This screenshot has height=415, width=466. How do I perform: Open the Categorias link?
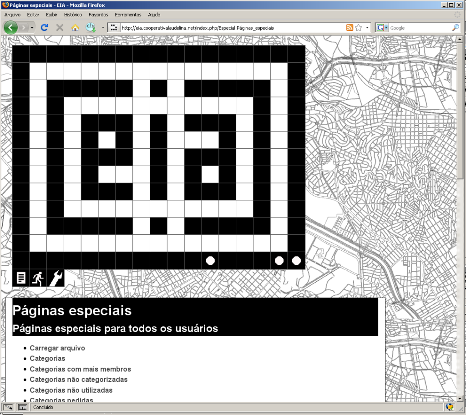pyautogui.click(x=47, y=359)
